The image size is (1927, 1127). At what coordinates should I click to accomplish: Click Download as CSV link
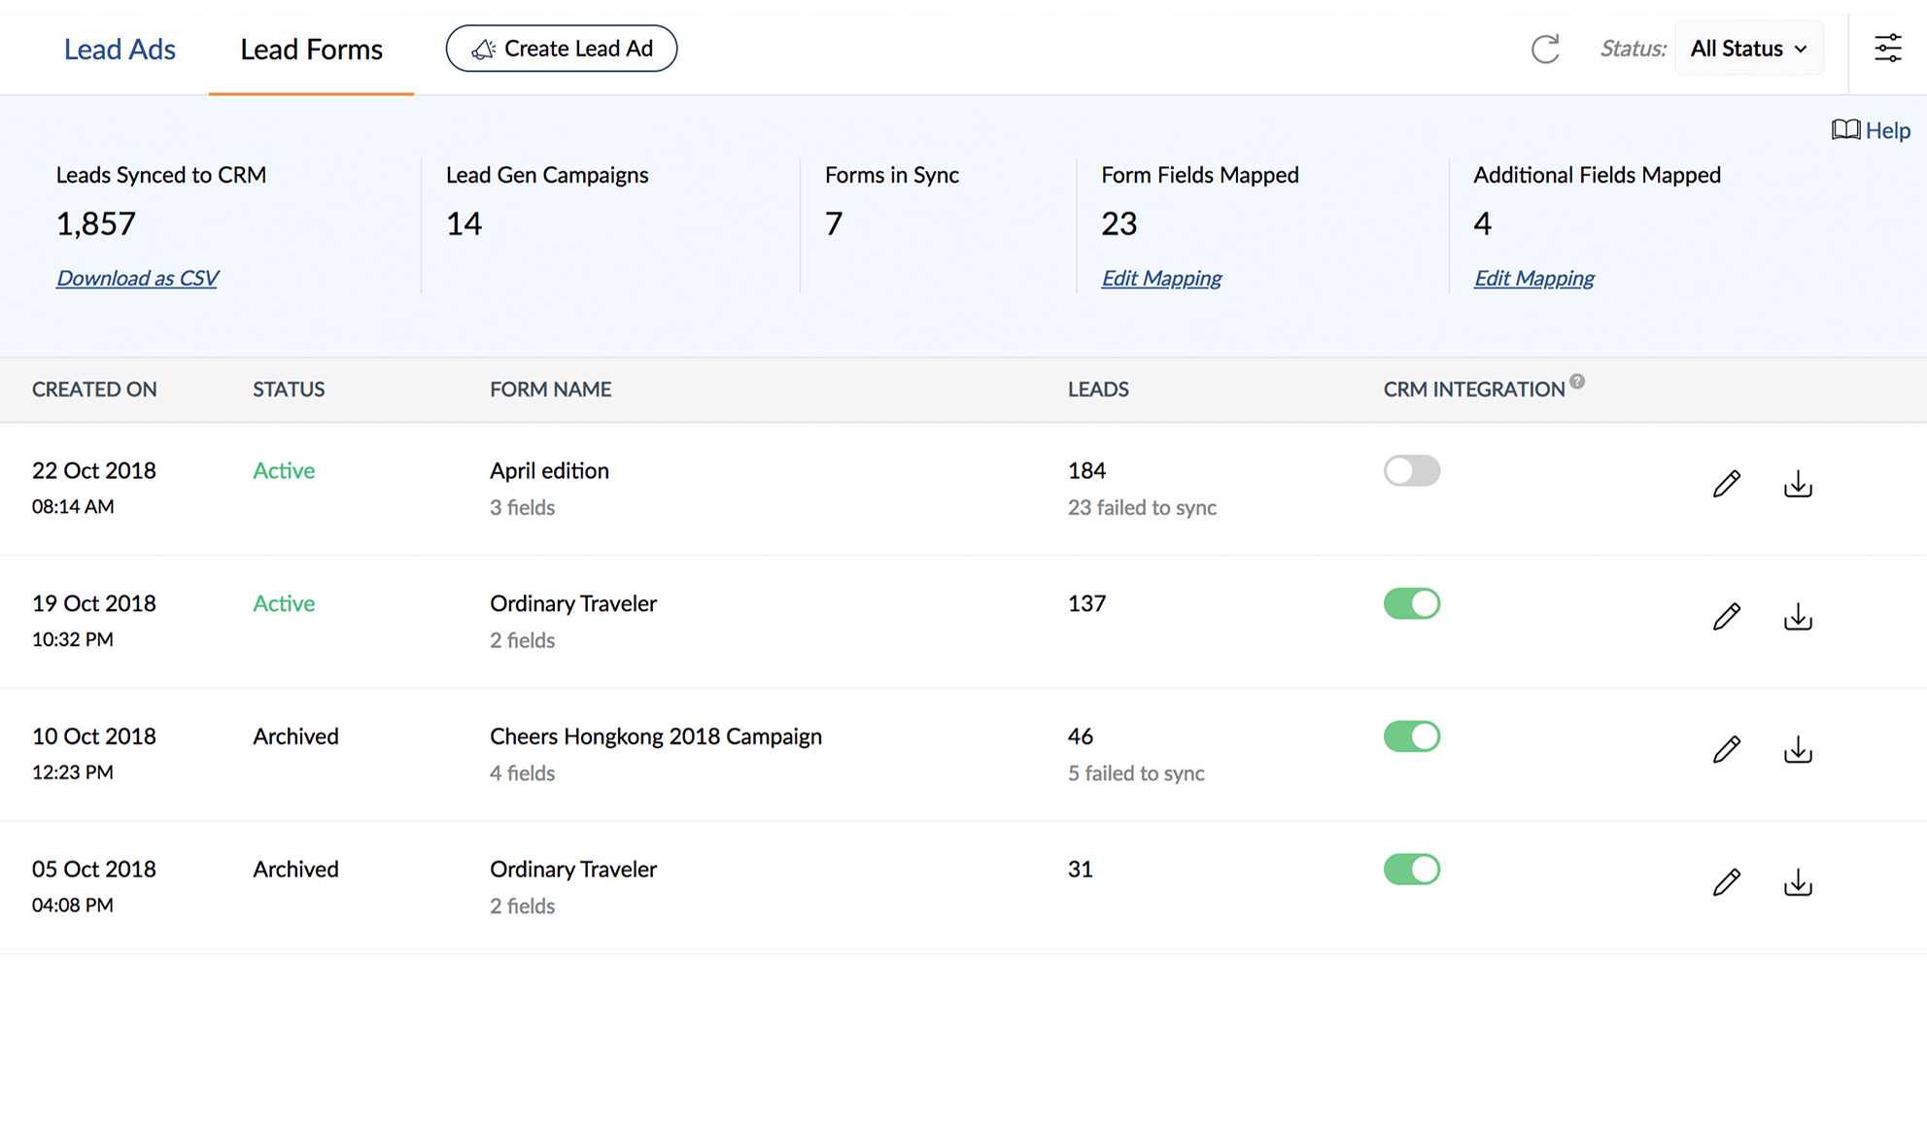[137, 278]
